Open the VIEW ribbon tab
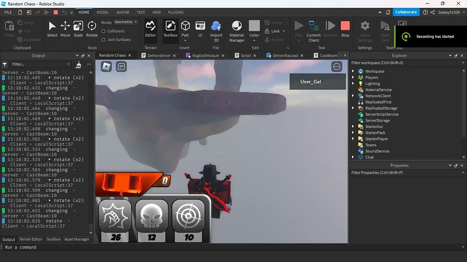The height and width of the screenshot is (262, 467). coord(156,12)
